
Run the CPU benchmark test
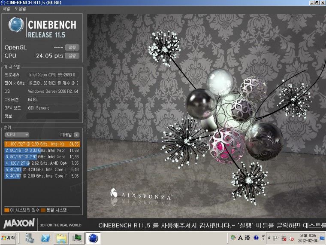pyautogui.click(x=72, y=55)
